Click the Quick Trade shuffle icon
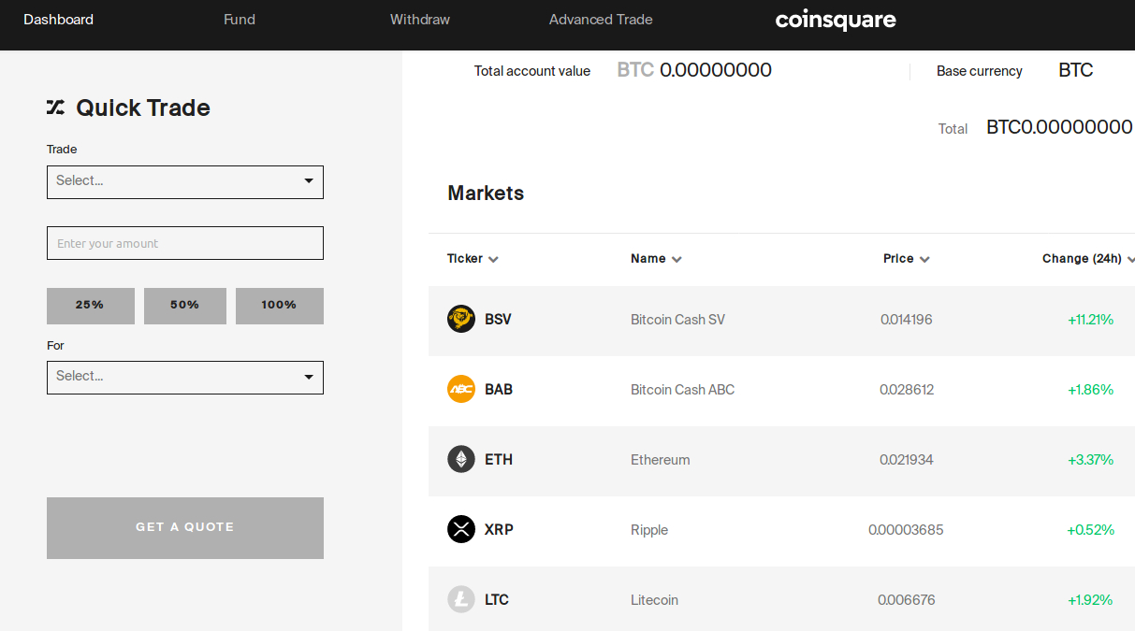Screen dimensions: 1135x631 tap(56, 108)
